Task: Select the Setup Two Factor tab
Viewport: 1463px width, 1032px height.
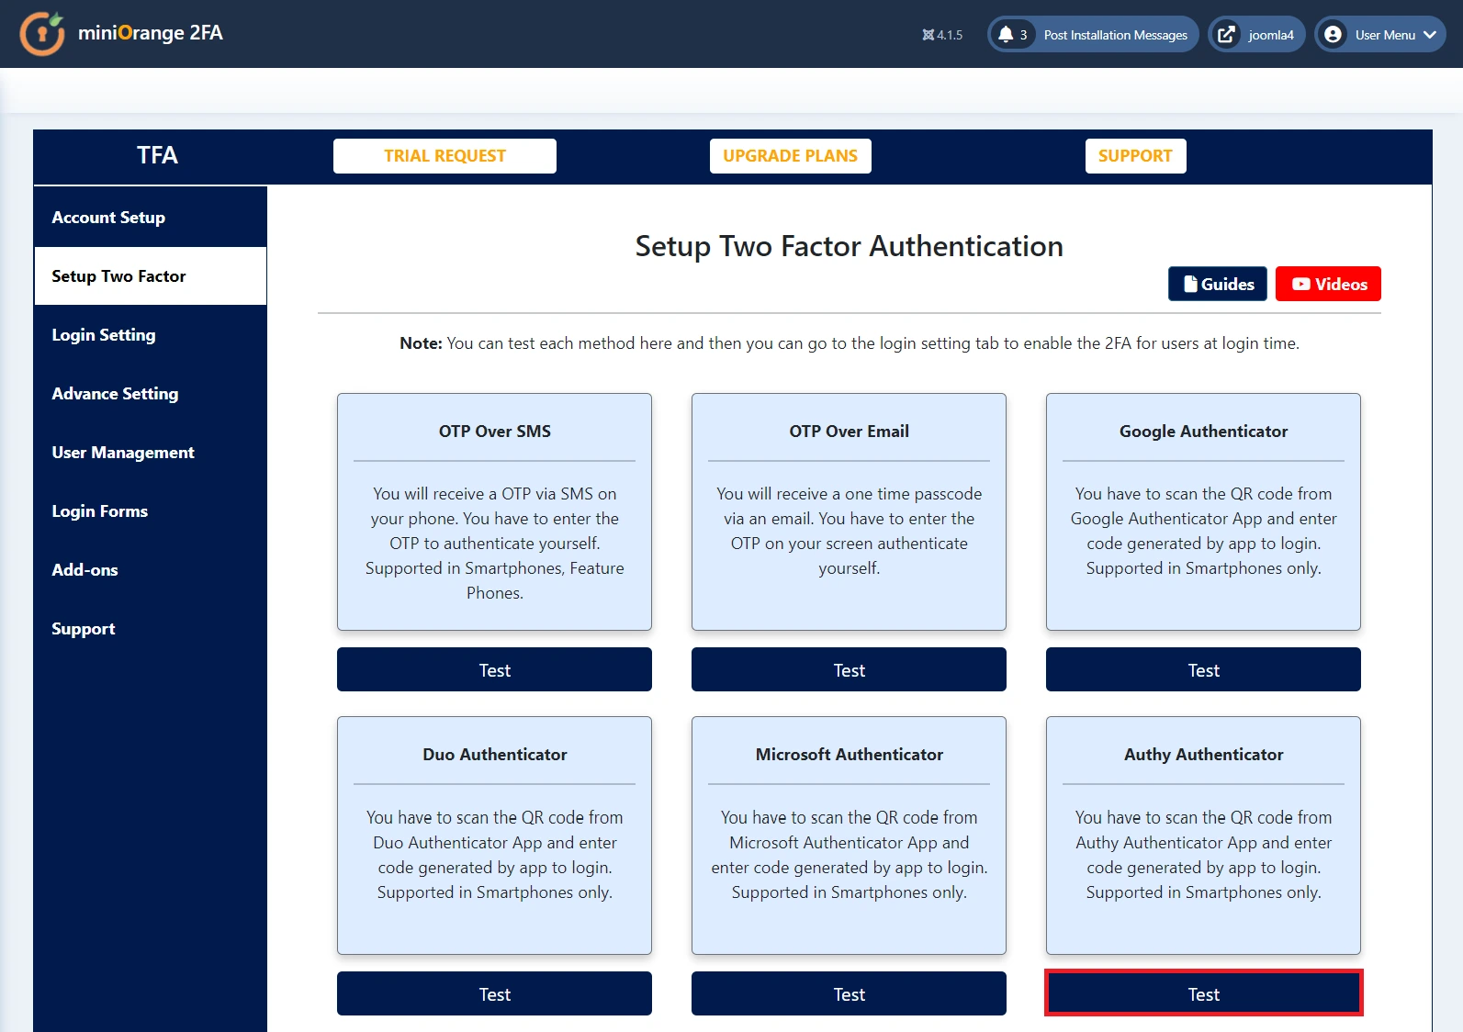Action: [151, 276]
